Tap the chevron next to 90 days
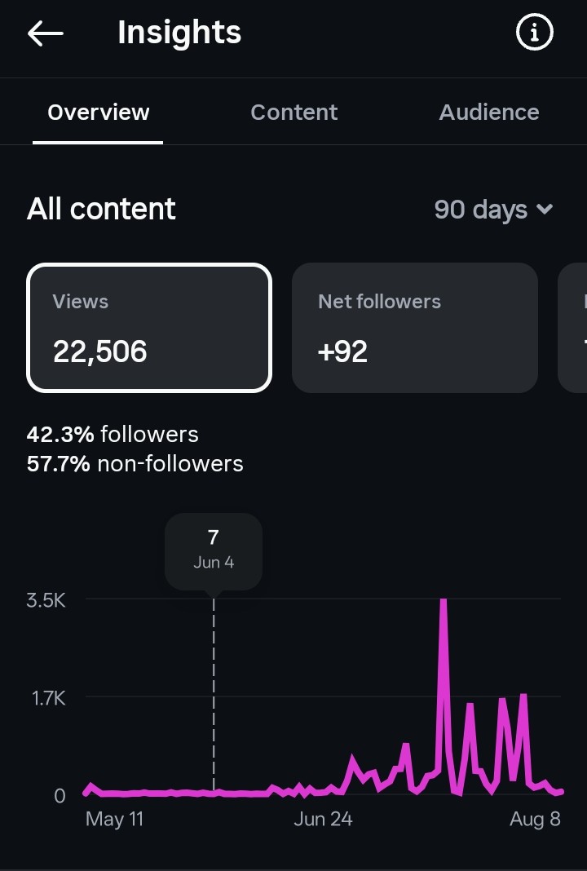This screenshot has height=871, width=587. click(x=545, y=210)
